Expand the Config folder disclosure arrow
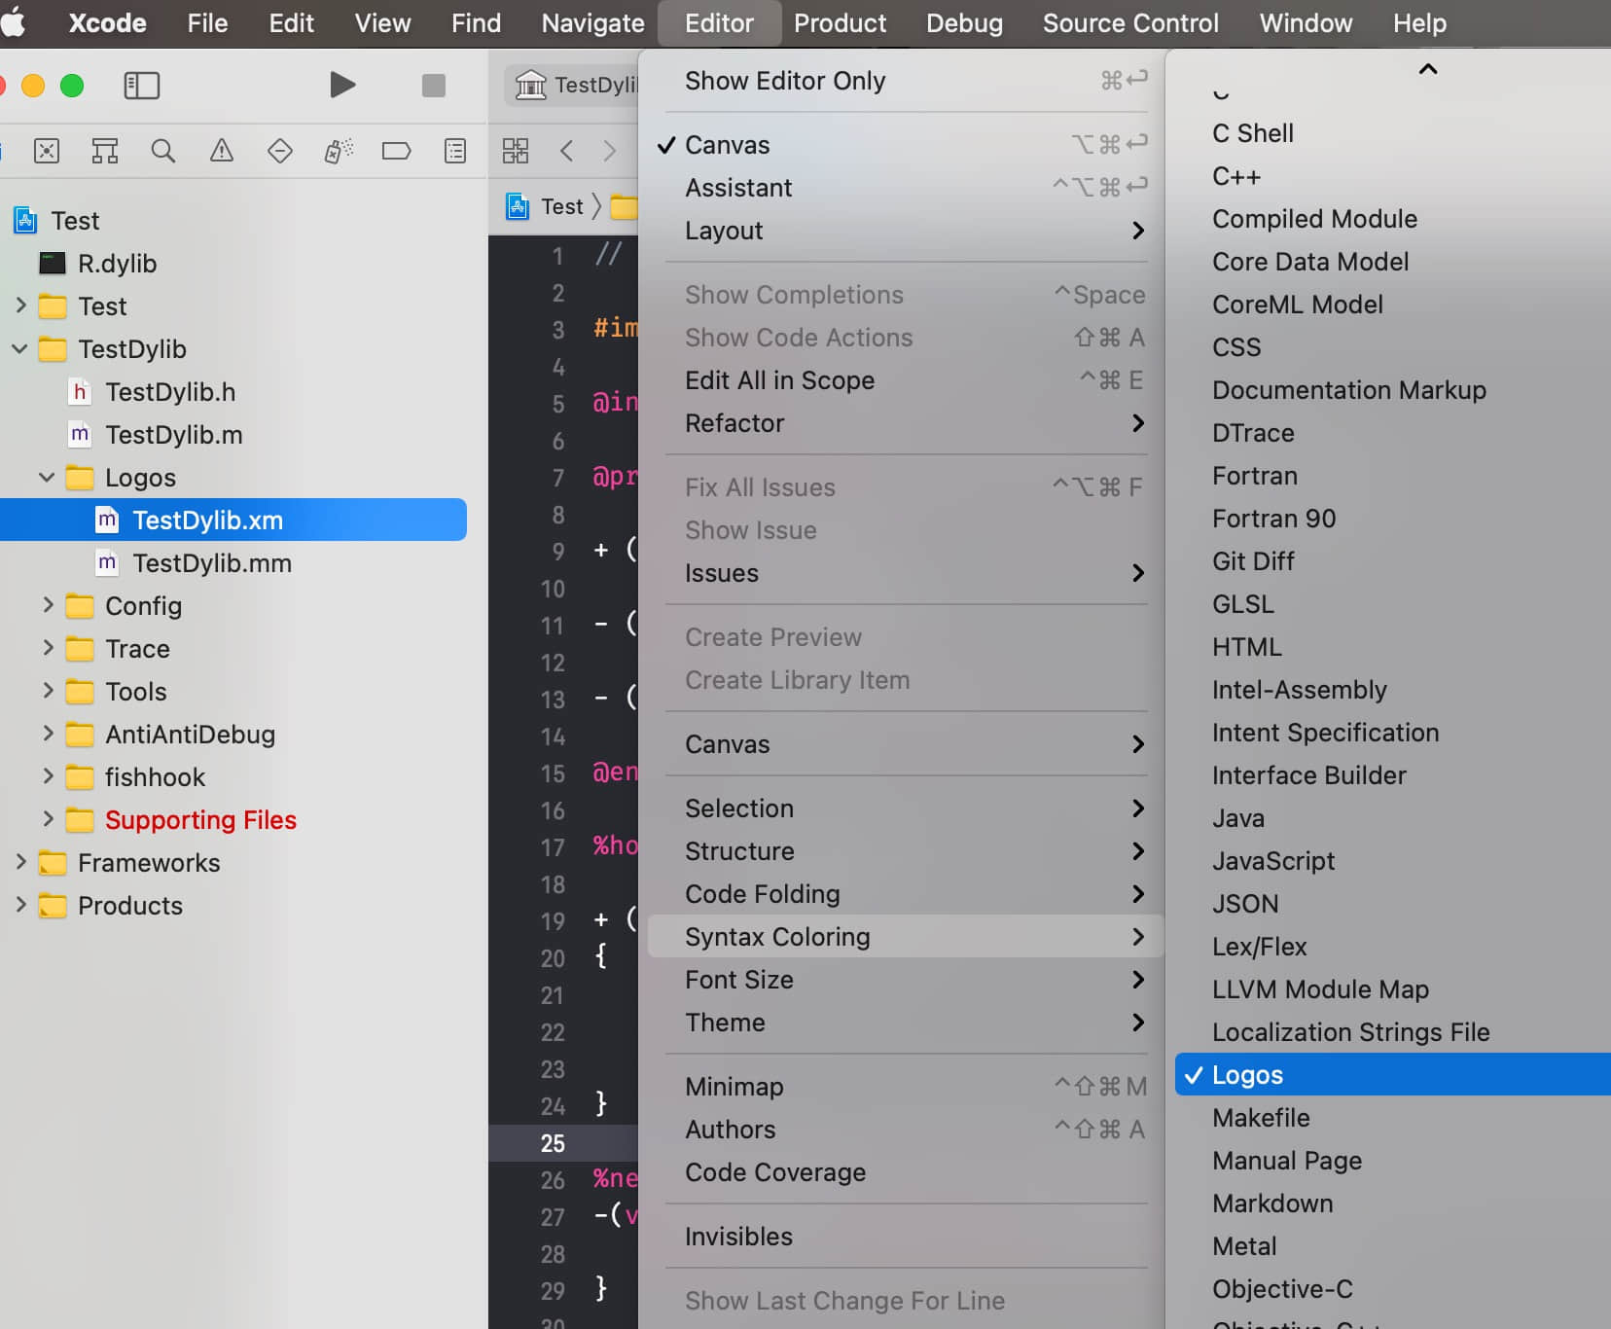Viewport: 1611px width, 1329px height. click(x=48, y=605)
